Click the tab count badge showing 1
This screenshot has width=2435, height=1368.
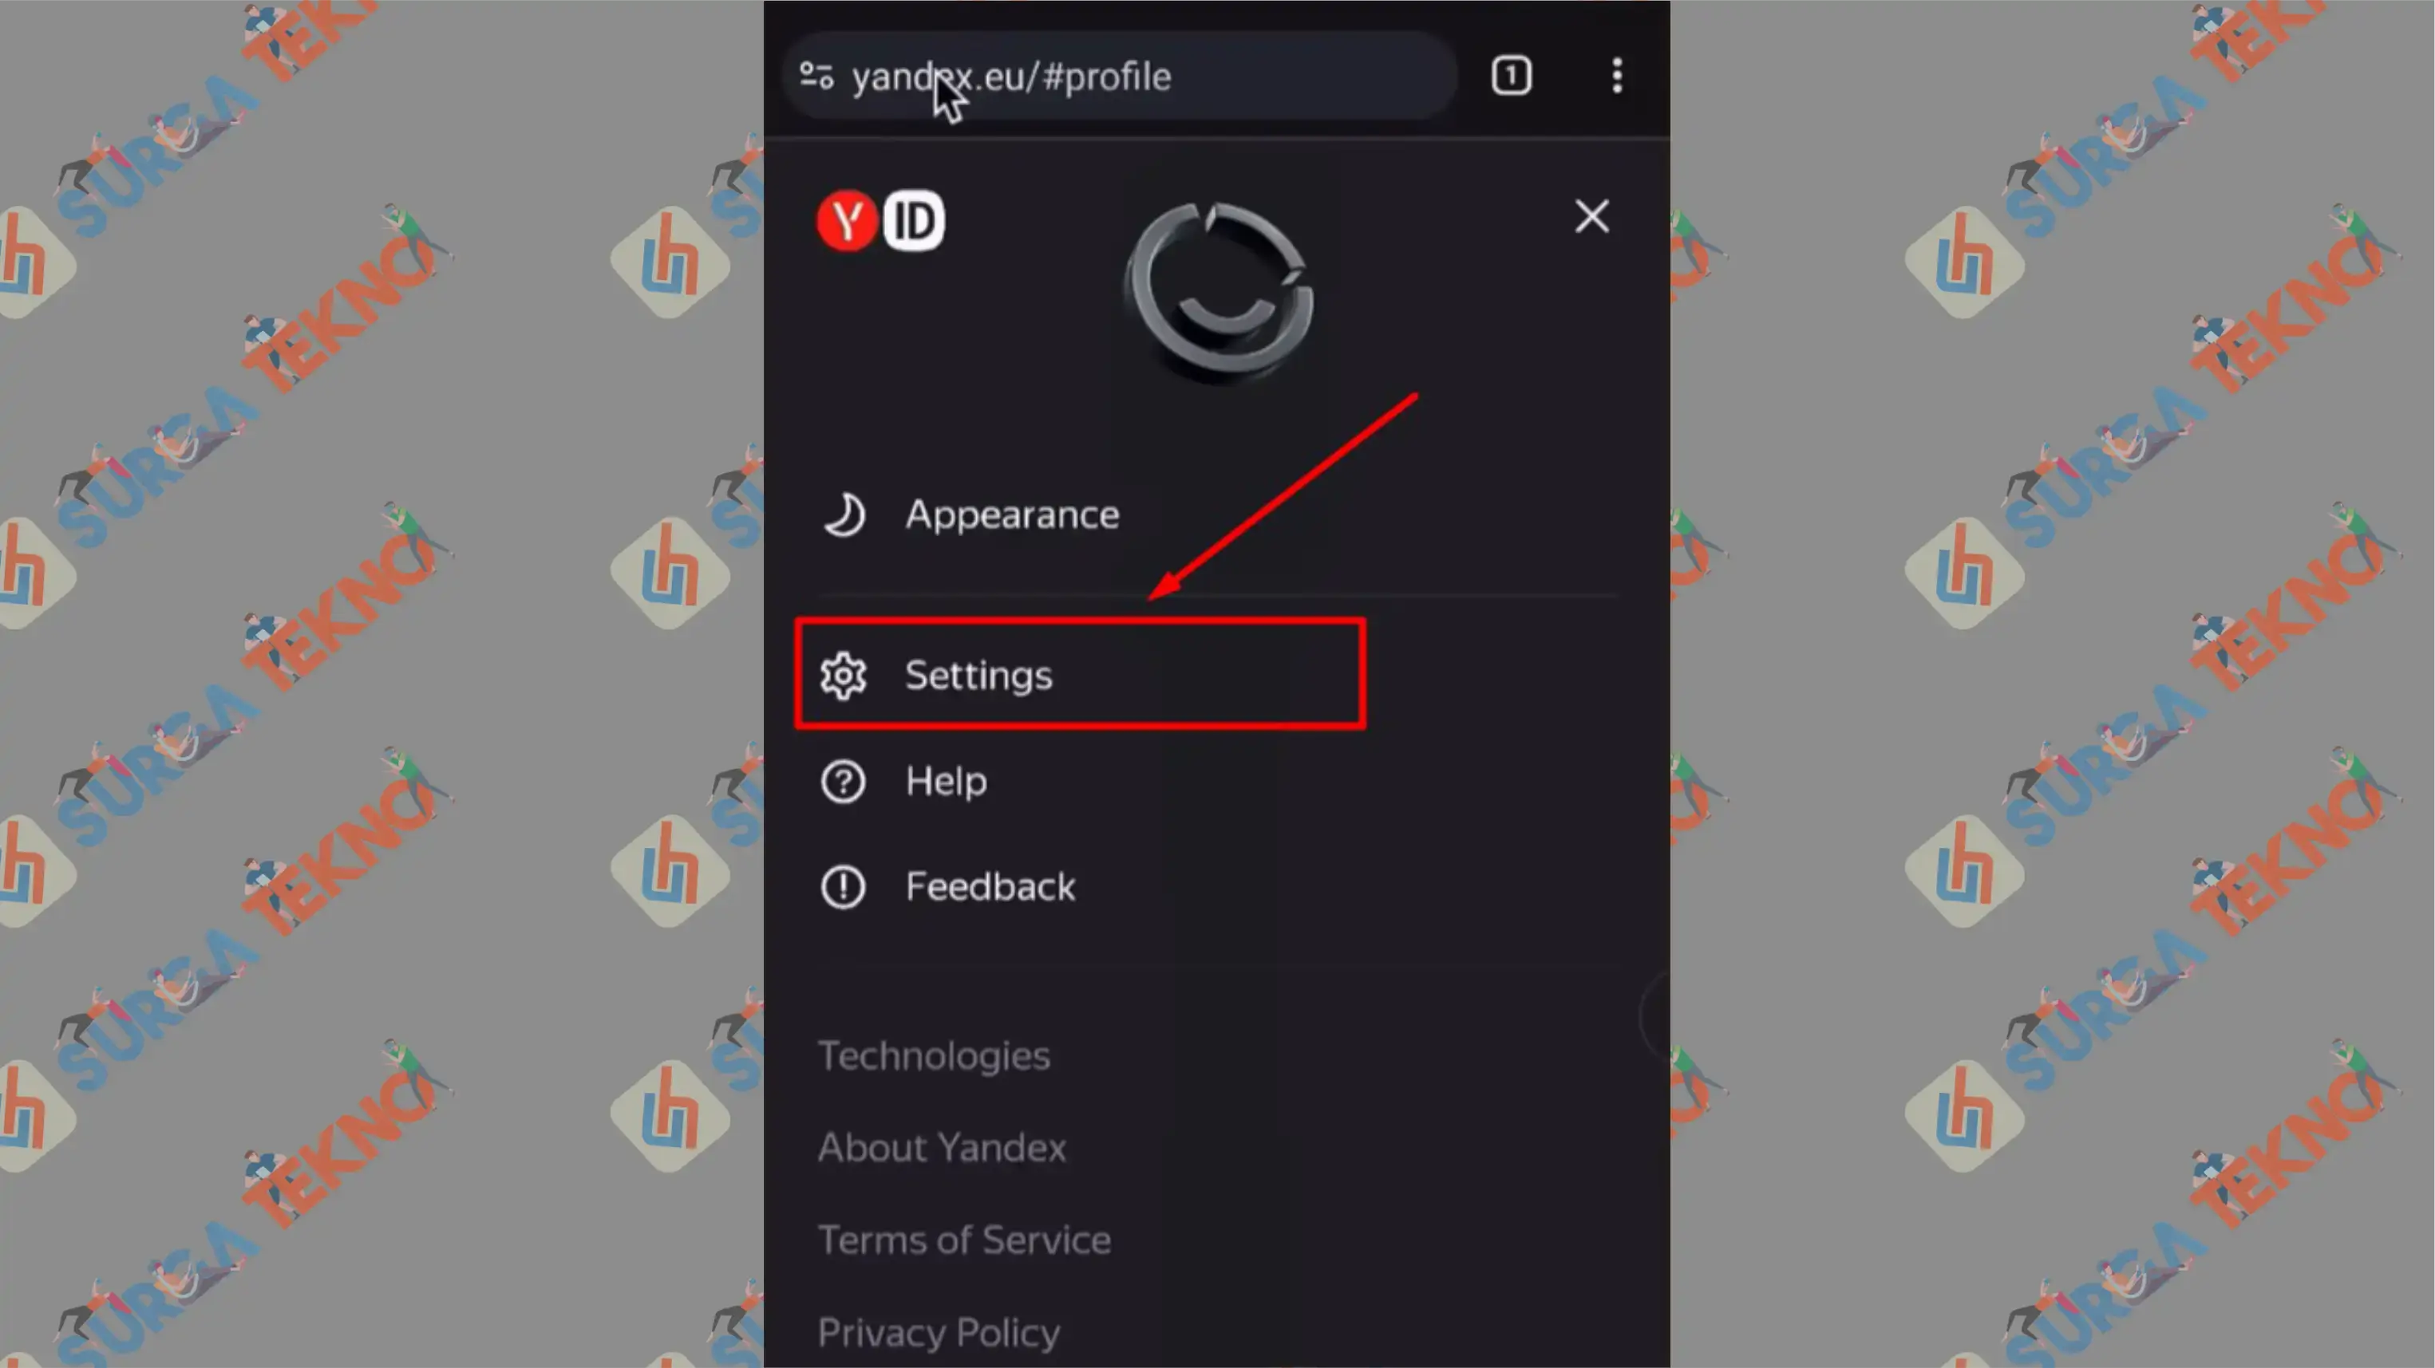click(1512, 73)
